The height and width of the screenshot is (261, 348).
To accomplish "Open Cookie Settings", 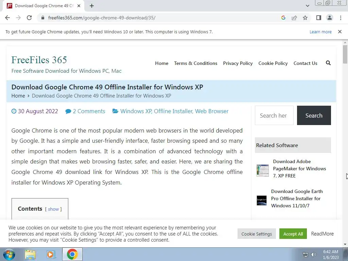I will 257,234.
